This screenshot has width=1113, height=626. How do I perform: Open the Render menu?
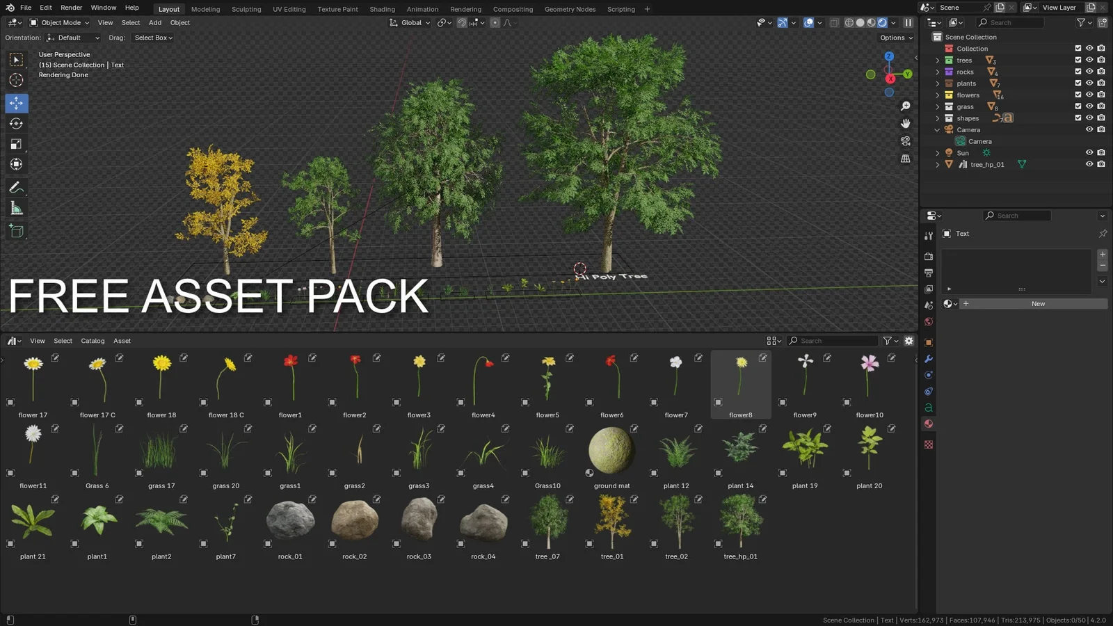point(71,8)
